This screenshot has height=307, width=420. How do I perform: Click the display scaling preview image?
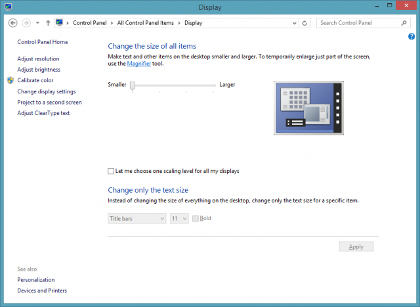(308, 108)
